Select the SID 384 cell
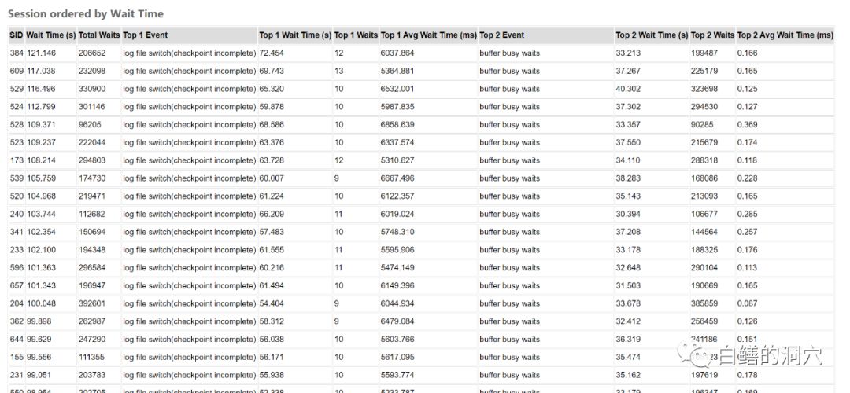The width and height of the screenshot is (850, 393). click(x=17, y=53)
